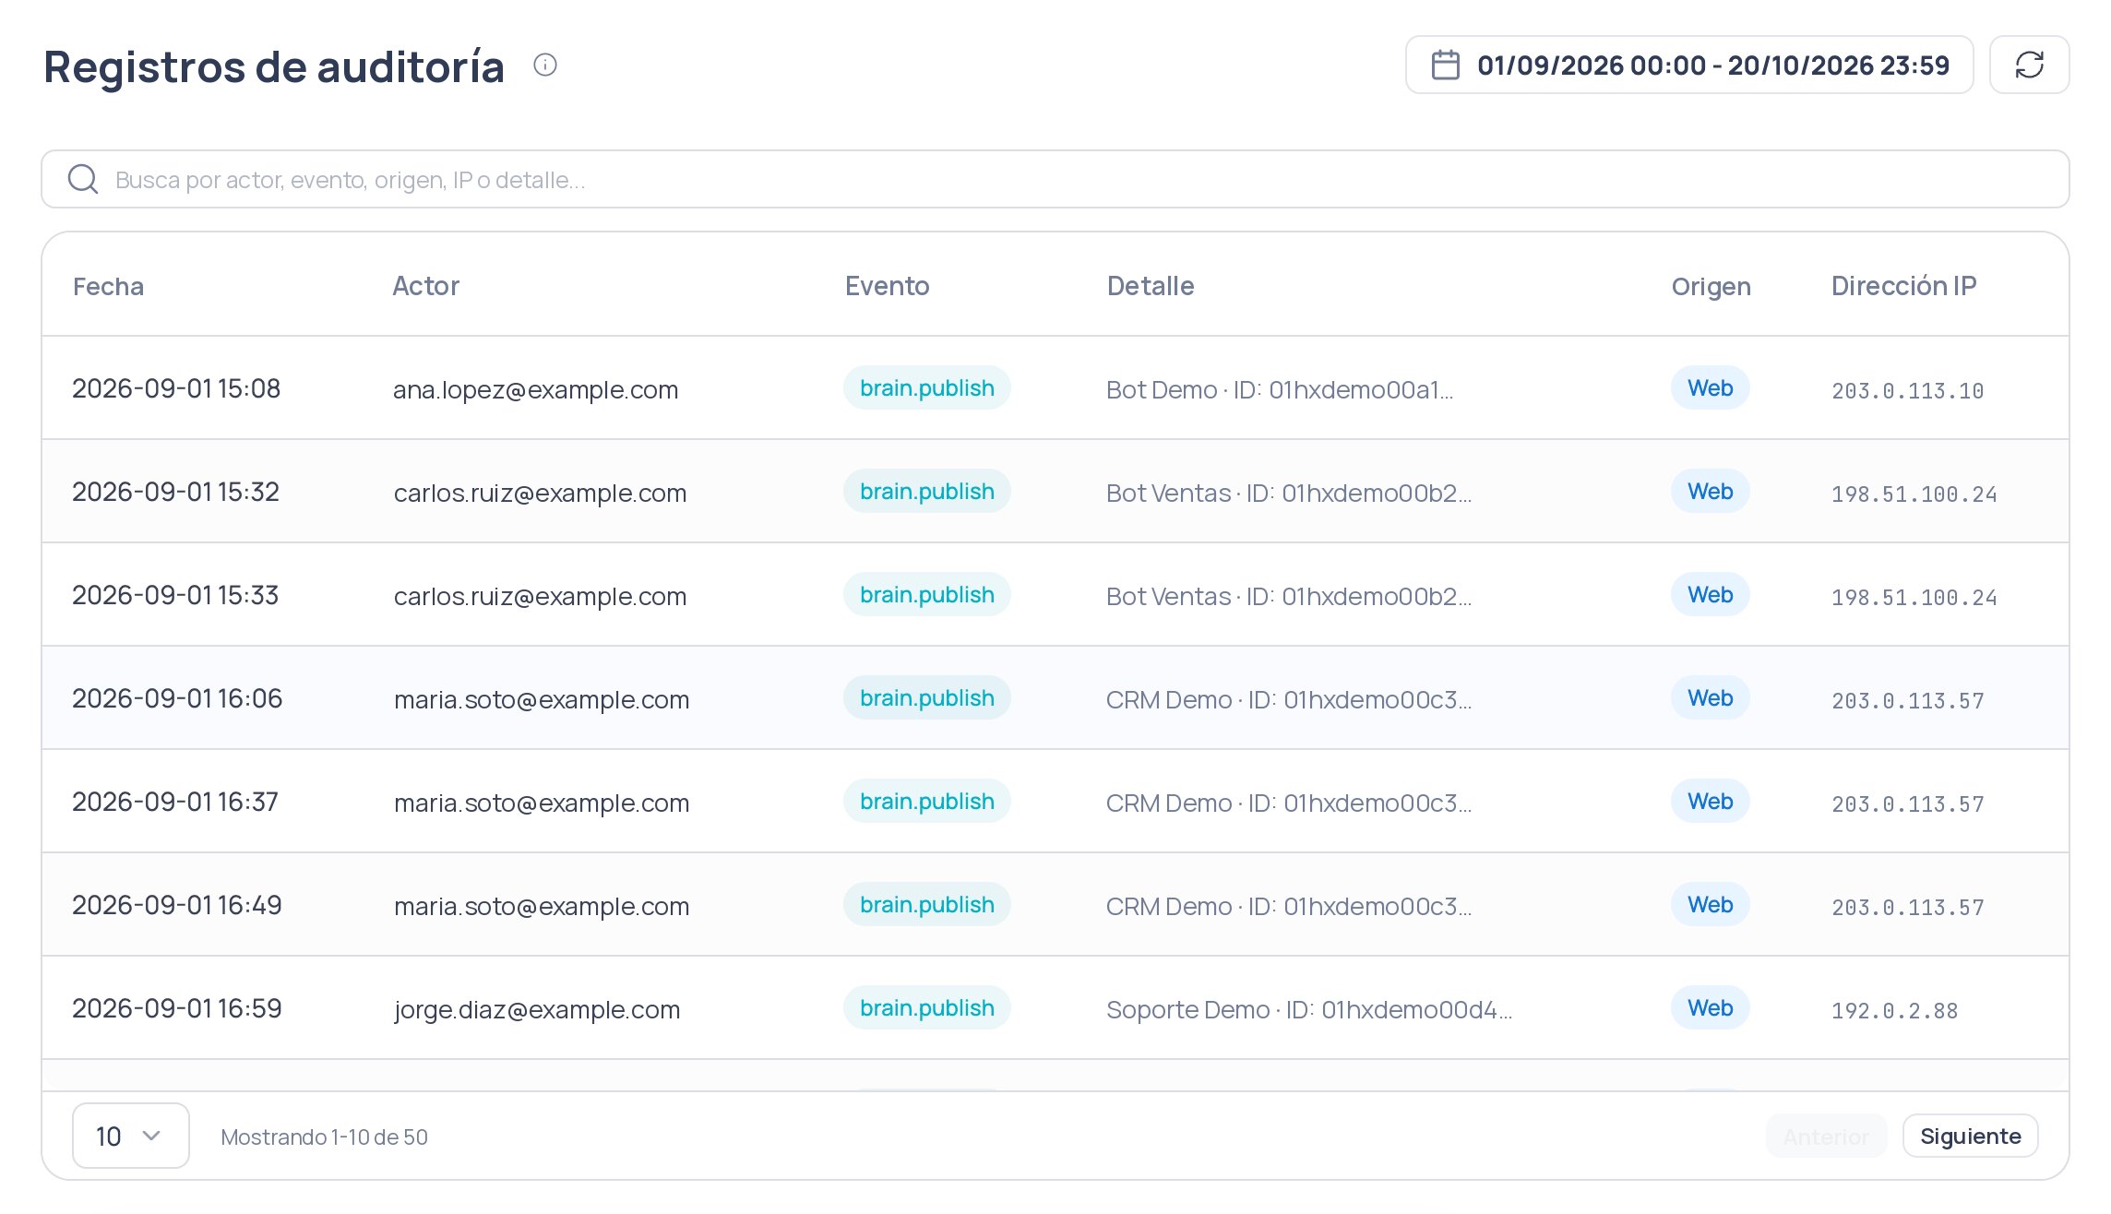This screenshot has height=1214, width=2111.
Task: Click the magnifier icon in search bar
Action: click(83, 179)
